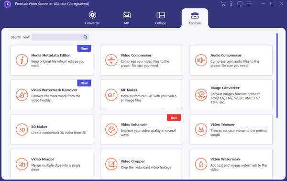The height and width of the screenshot is (181, 287).
Task: Click the Hot badge on Video Enhancer
Action: click(x=174, y=118)
